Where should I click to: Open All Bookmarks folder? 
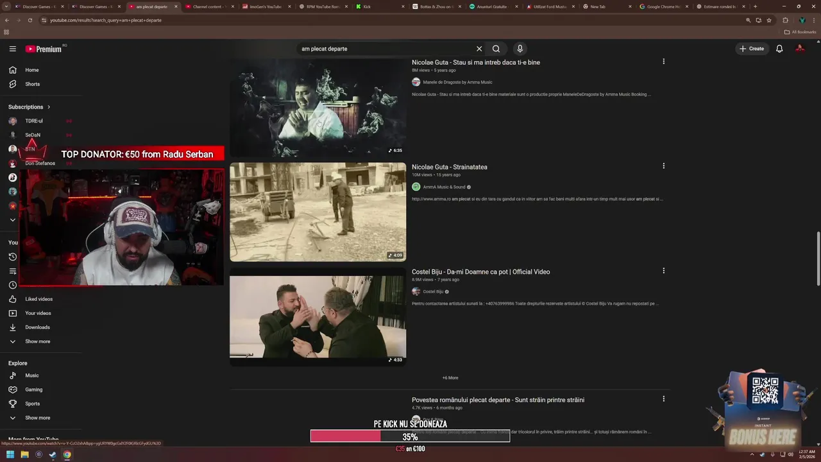pos(800,32)
